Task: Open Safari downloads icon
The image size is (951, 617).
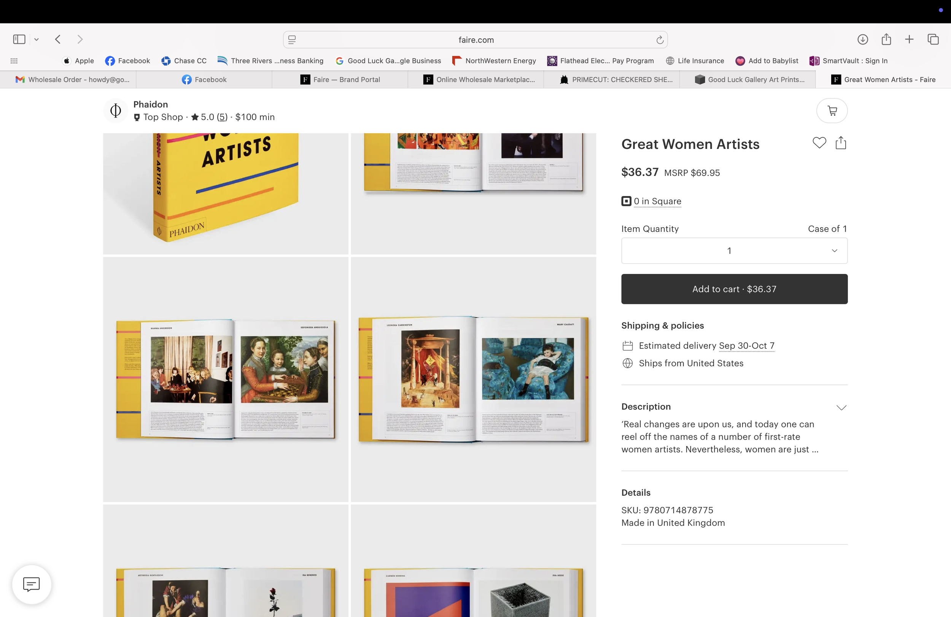Action: [x=863, y=39]
